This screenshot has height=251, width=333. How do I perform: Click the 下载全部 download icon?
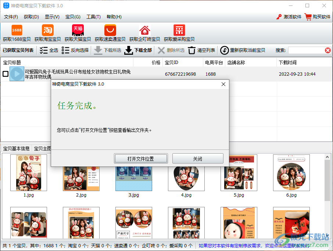pos(129,50)
